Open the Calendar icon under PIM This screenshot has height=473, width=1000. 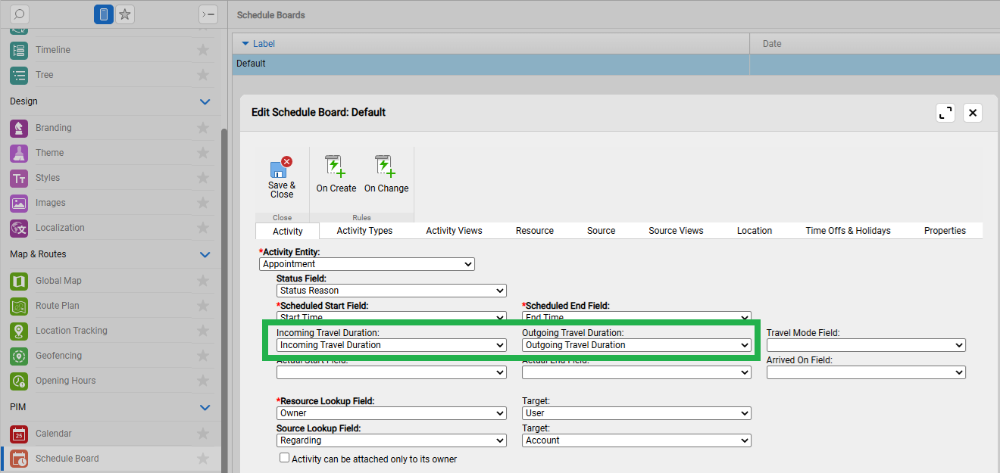coord(19,434)
